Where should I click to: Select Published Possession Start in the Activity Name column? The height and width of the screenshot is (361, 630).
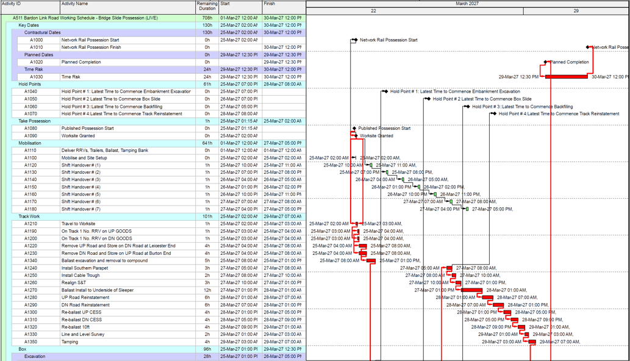(88, 129)
